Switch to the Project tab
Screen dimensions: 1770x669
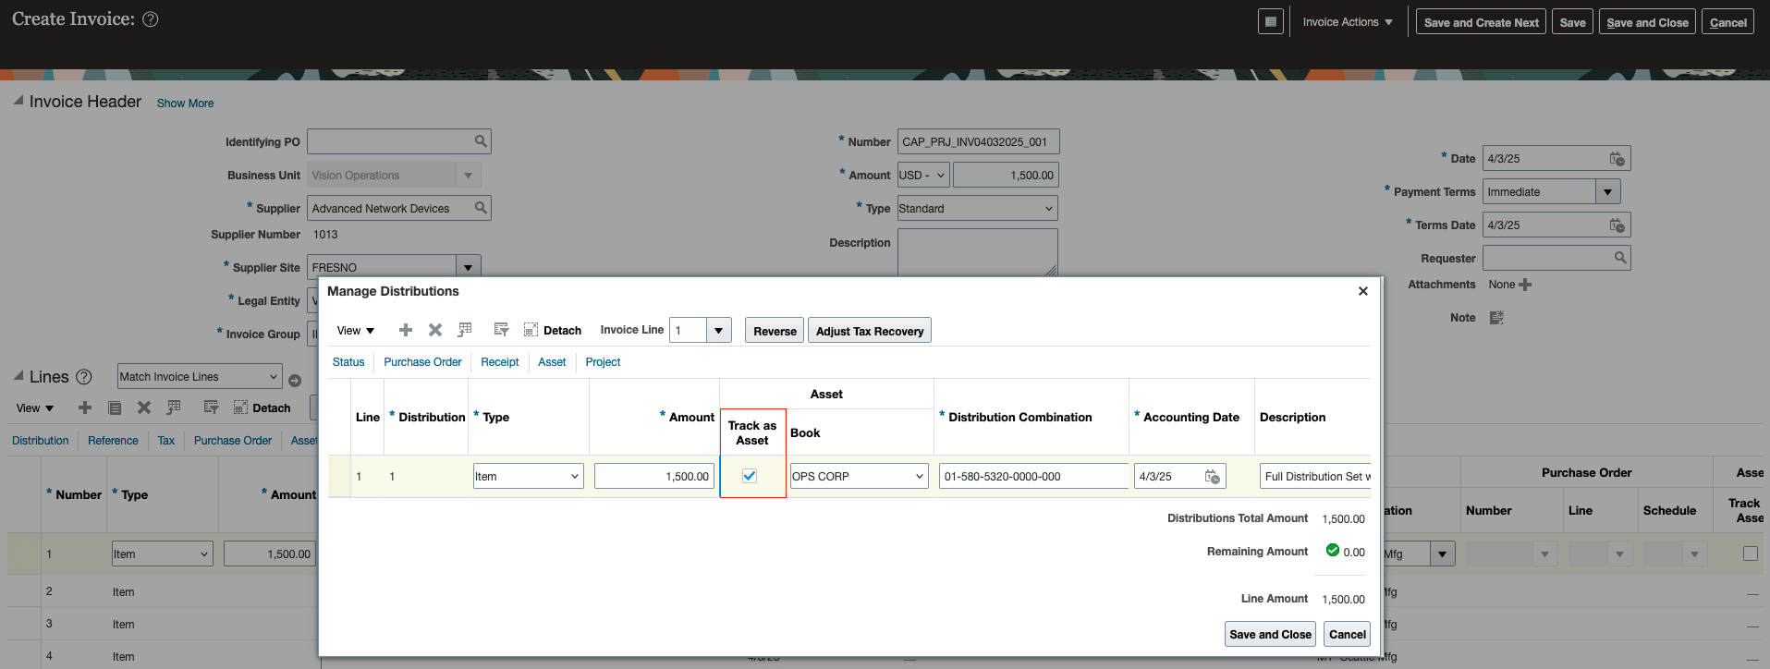[603, 362]
